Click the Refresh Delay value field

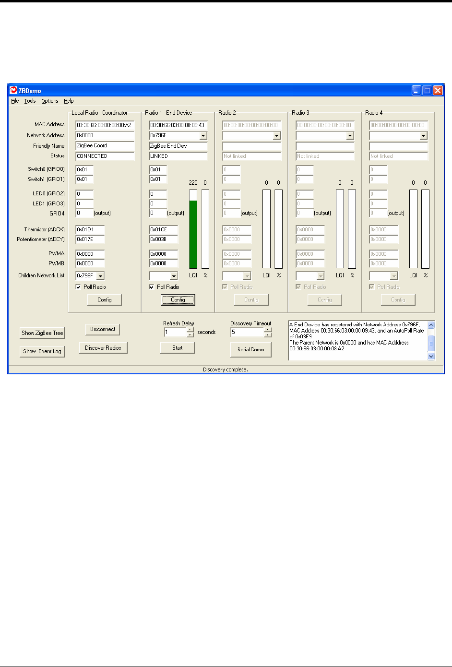pyautogui.click(x=175, y=332)
